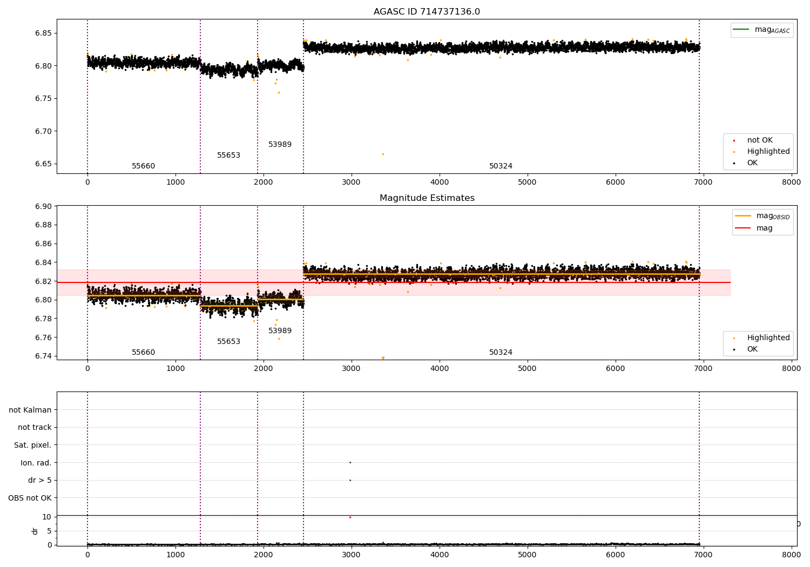This screenshot has width=810, height=567.
Task: Click the 'dr' axis label
Action: [x=35, y=531]
